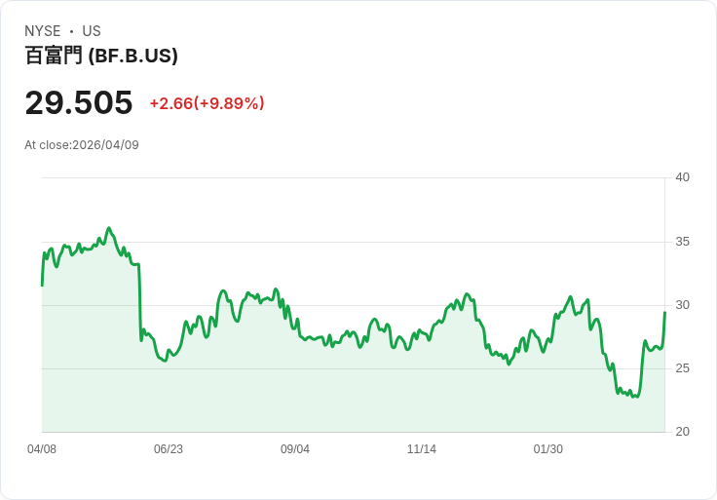Click the 40 value on the y-axis

pyautogui.click(x=683, y=177)
